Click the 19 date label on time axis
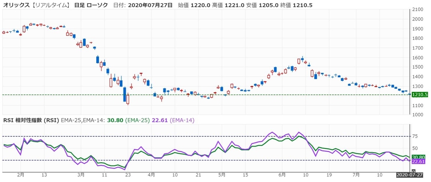431x182 pixels. pyautogui.click(x=329, y=175)
